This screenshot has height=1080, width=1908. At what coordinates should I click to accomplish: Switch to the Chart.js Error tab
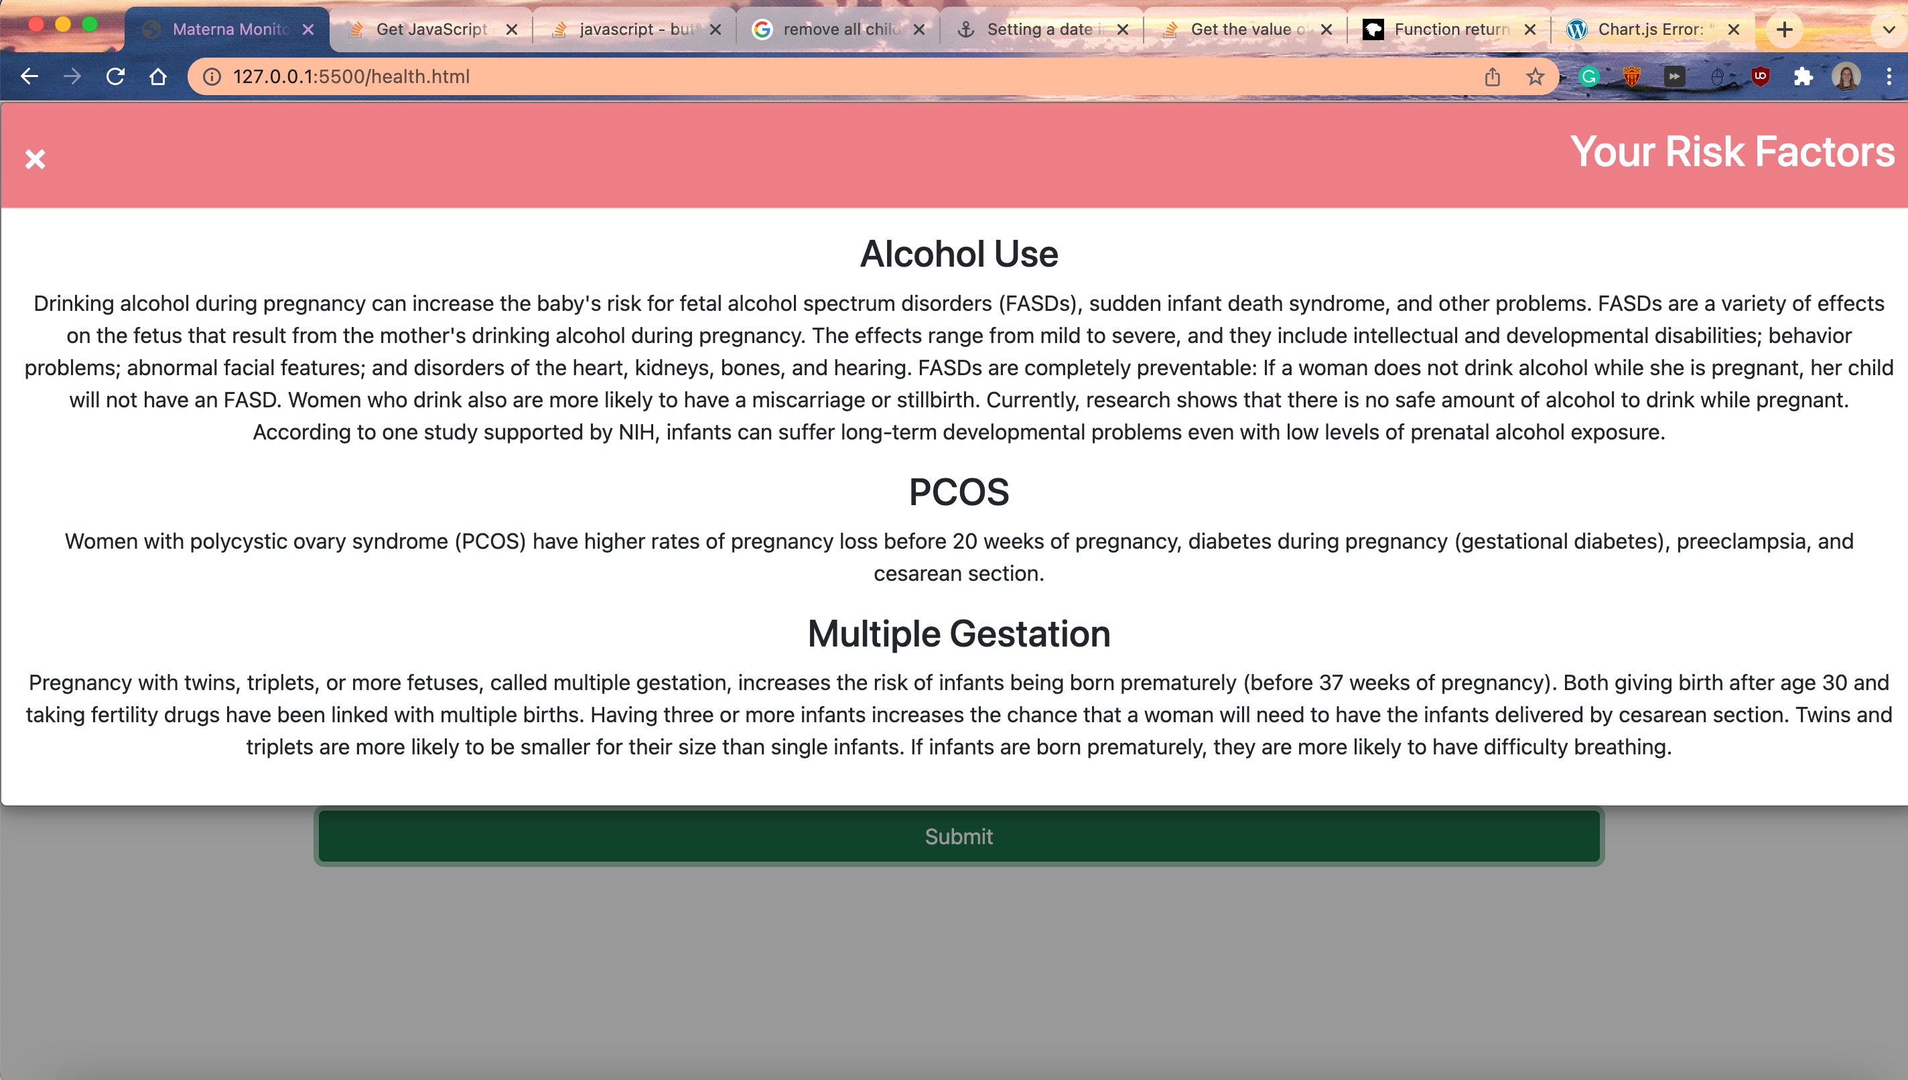click(1649, 29)
